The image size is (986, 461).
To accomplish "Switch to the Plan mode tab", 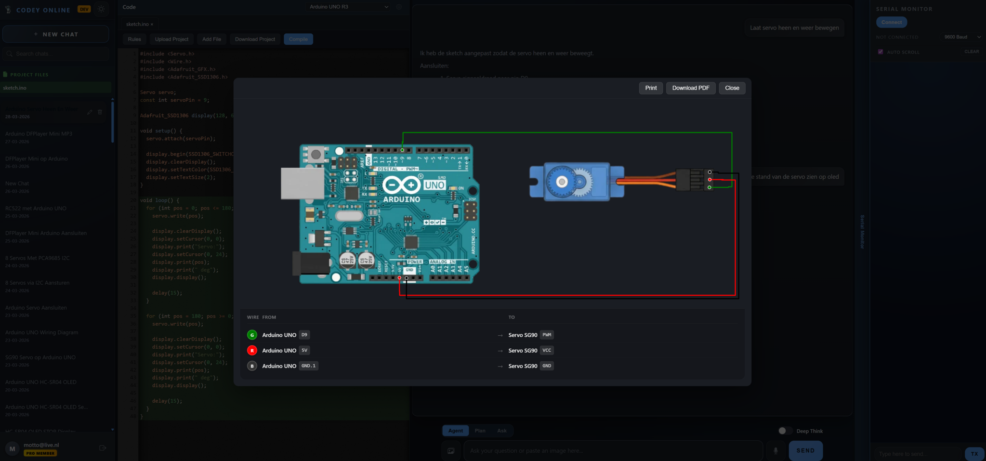I will [480, 431].
